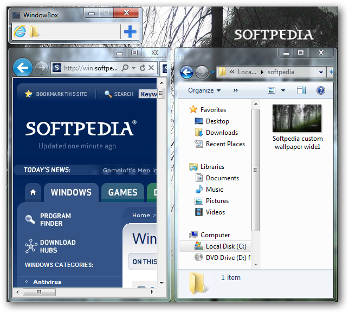Click navigation pane scrollbar up arrow
This screenshot has height=313, width=349.
pyautogui.click(x=256, y=104)
